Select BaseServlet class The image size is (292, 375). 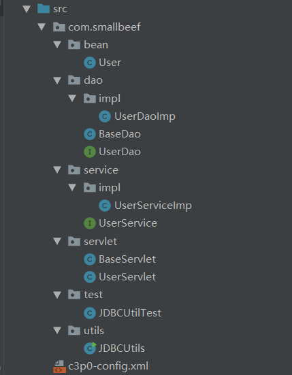tap(127, 259)
